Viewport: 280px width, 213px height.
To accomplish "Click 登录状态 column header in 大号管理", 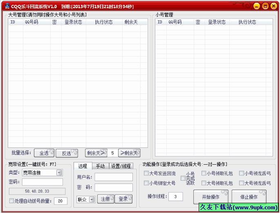I will pyautogui.click(x=74, y=22).
